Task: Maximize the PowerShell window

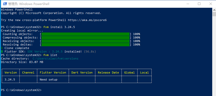Action: pyautogui.click(x=199, y=4)
